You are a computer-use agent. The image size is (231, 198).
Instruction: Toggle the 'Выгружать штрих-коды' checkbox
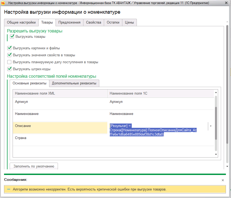tap(9, 69)
